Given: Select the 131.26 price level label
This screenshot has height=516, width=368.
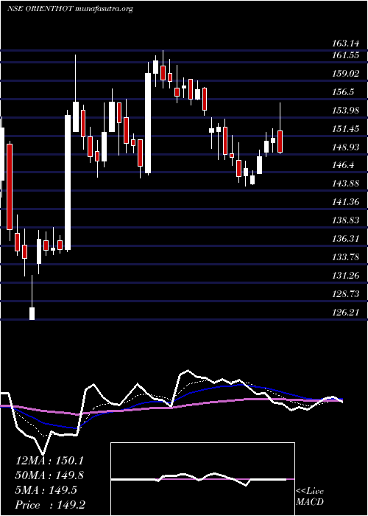Looking at the screenshot, I should click(345, 276).
